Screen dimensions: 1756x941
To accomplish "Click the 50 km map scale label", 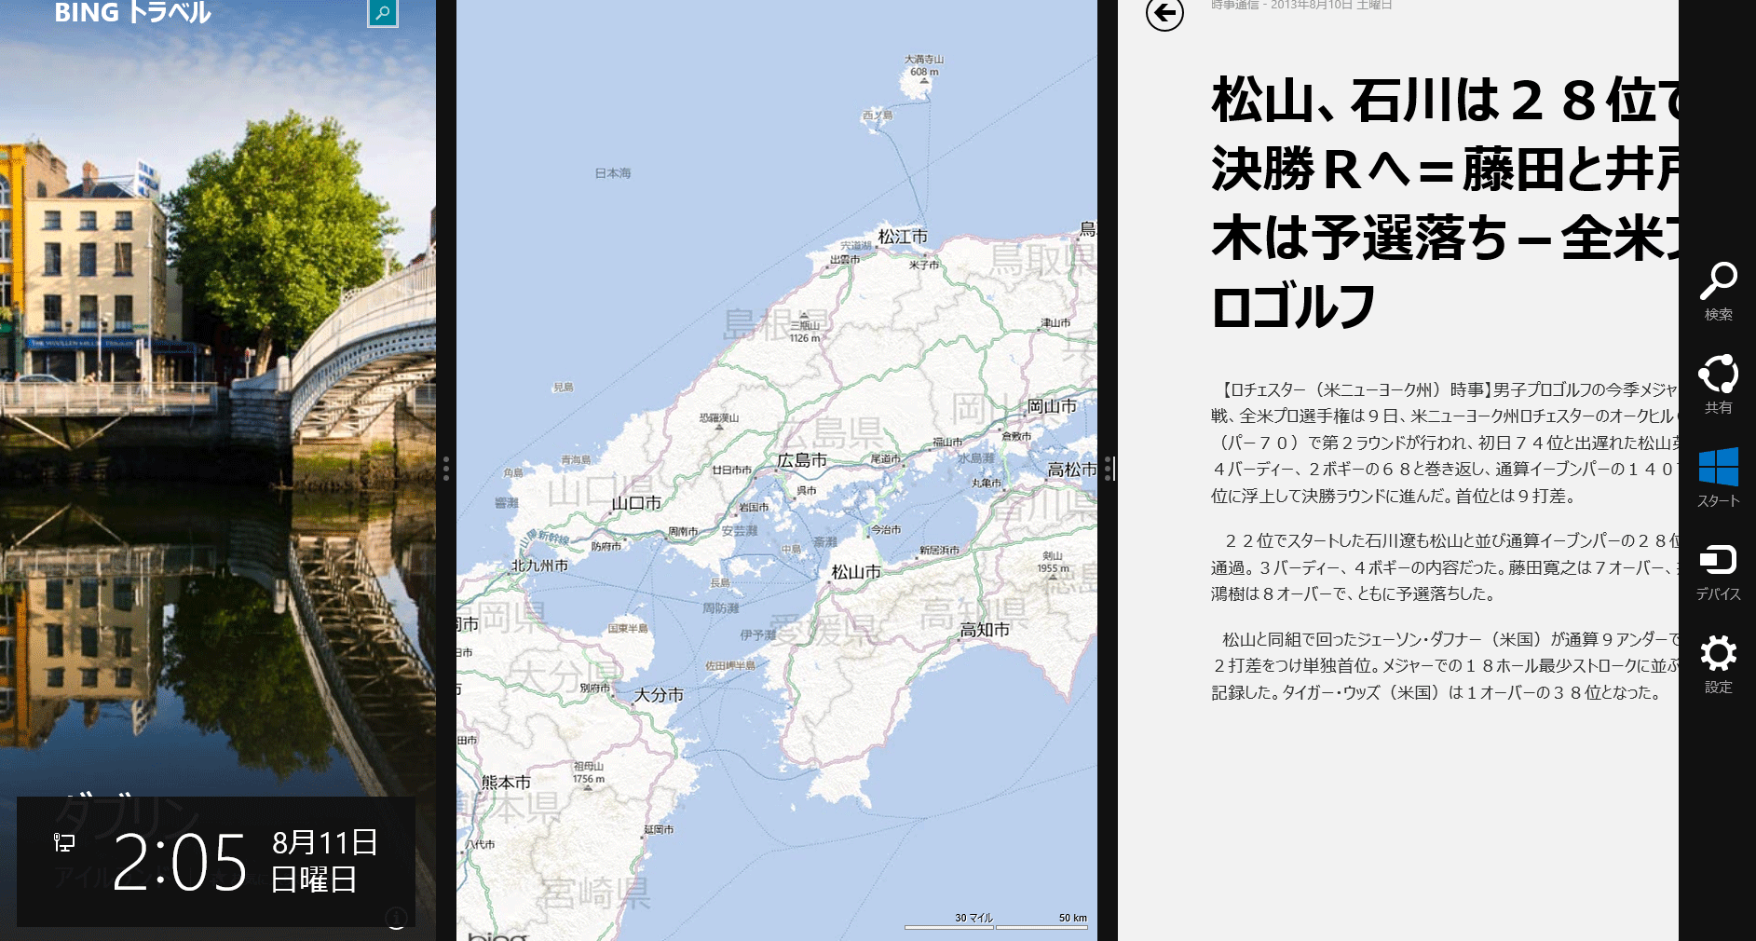I will tap(1072, 918).
